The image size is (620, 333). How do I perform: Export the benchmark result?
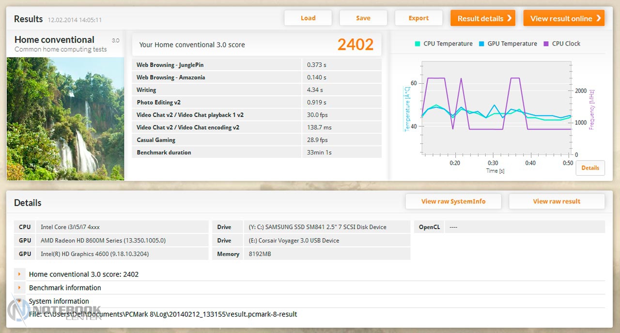(418, 18)
